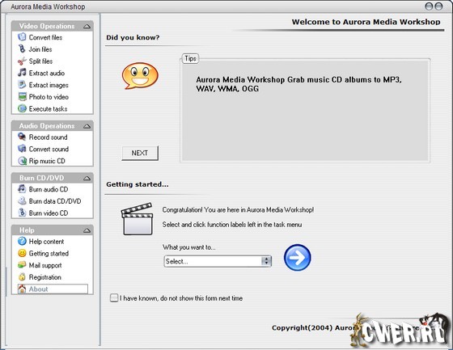Click the Convert files icon

[22, 37]
